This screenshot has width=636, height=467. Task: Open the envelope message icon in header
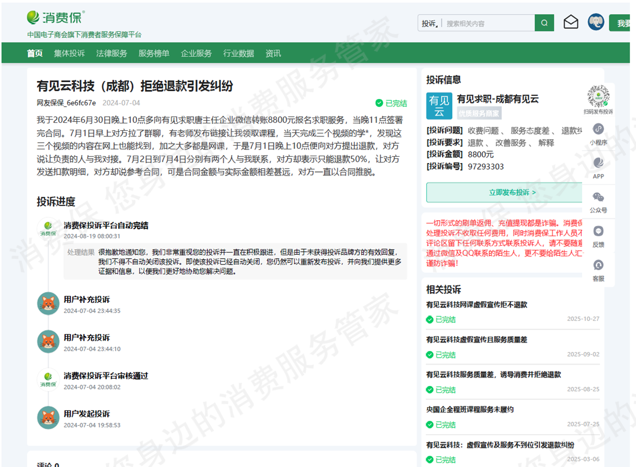571,23
